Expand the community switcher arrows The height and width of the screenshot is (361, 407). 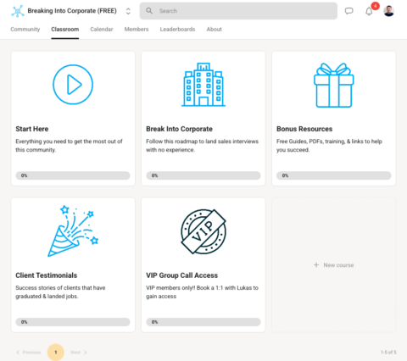point(128,11)
